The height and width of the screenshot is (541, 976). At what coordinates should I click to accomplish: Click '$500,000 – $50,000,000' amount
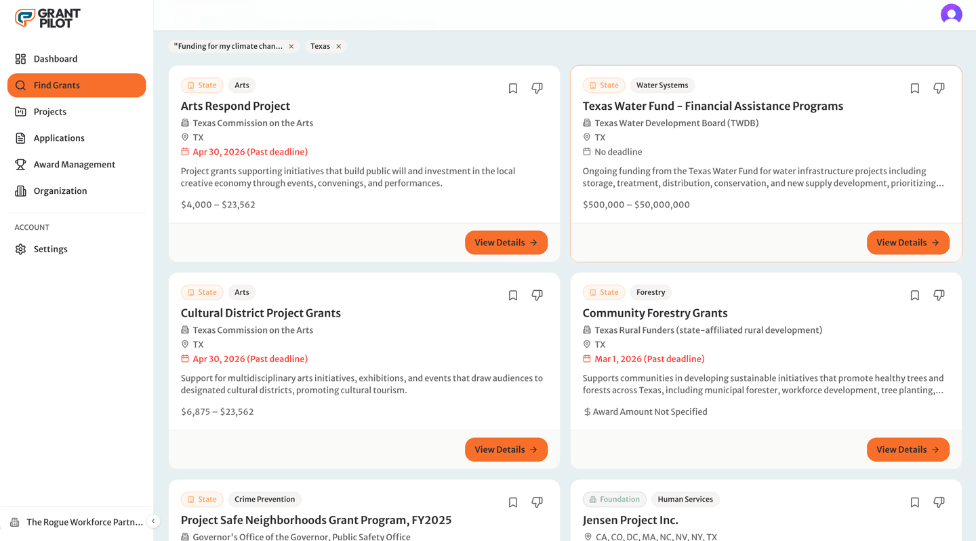click(x=636, y=205)
